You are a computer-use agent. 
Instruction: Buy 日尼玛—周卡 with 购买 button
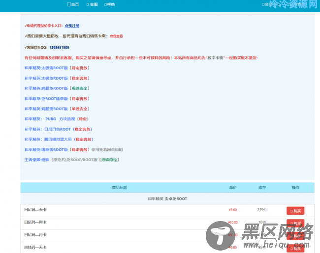point(295,223)
